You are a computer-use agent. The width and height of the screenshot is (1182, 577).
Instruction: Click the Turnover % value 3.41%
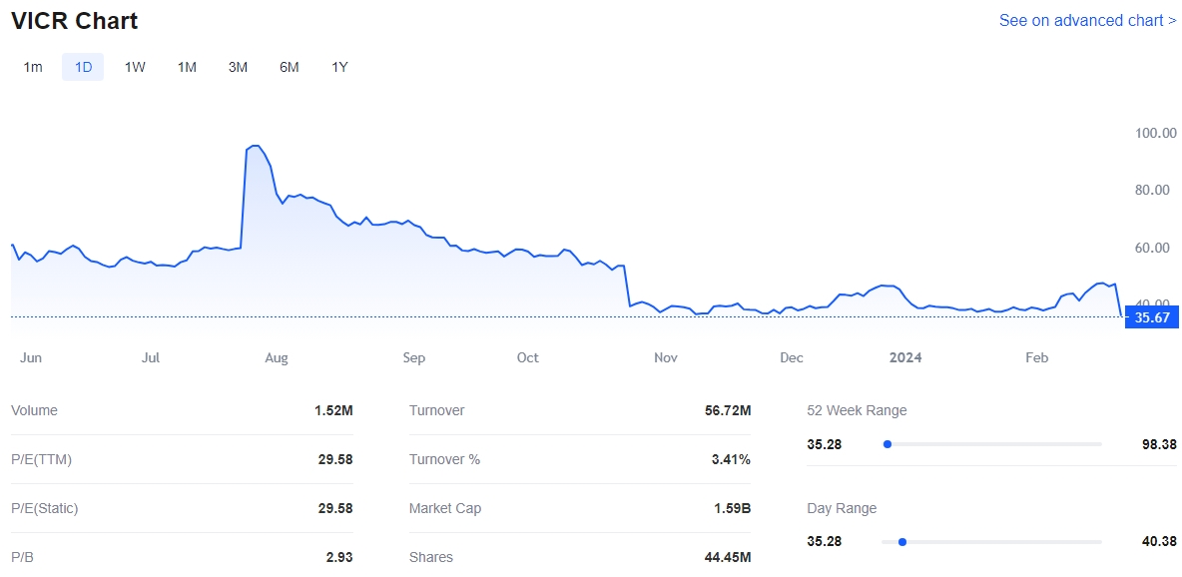[730, 459]
